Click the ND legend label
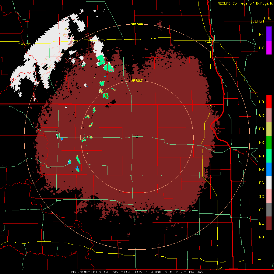This screenshot has height=274, width=274. point(261,237)
